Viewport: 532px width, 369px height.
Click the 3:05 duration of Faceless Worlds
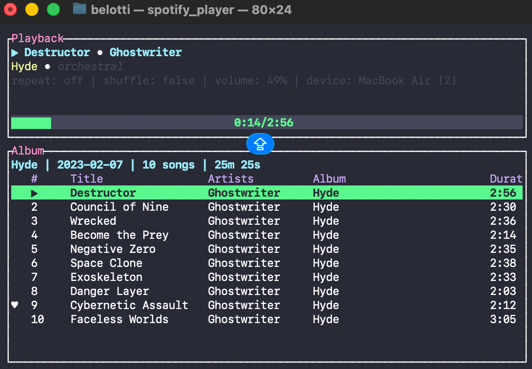tap(503, 319)
